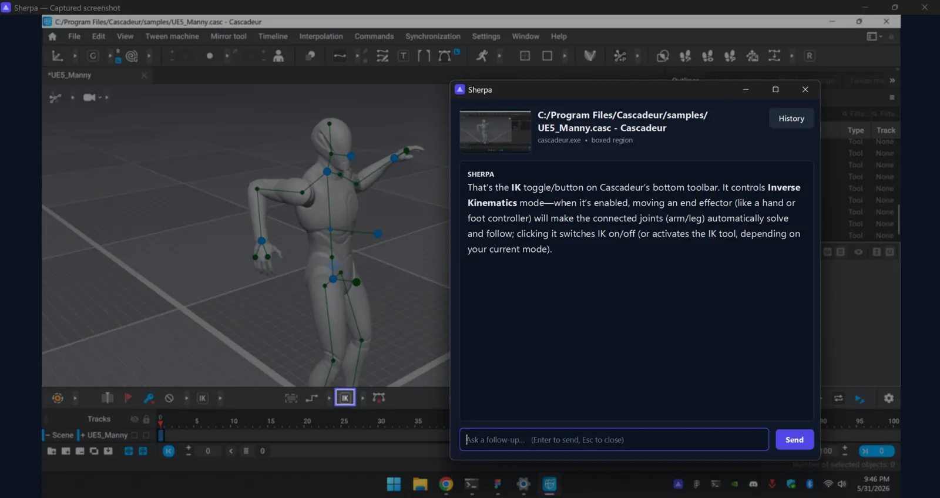Click the blue K keyframe button

(x=169, y=451)
